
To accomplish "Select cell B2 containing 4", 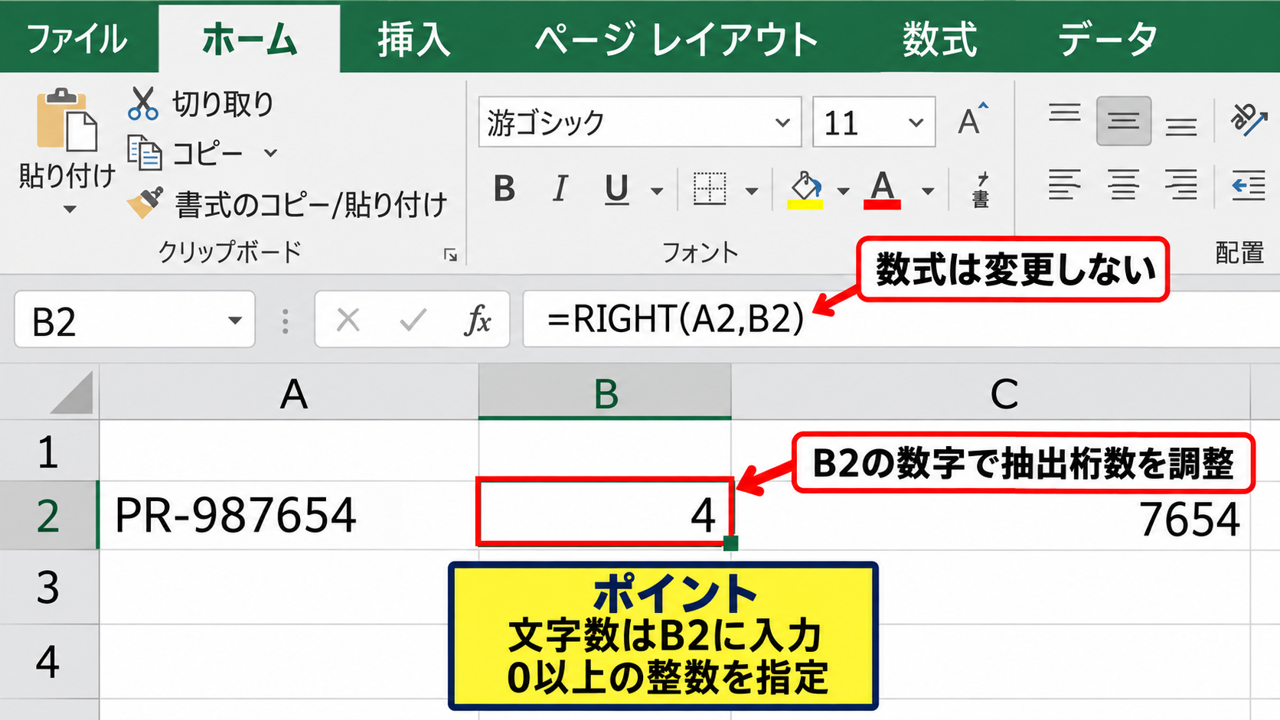I will click(605, 512).
